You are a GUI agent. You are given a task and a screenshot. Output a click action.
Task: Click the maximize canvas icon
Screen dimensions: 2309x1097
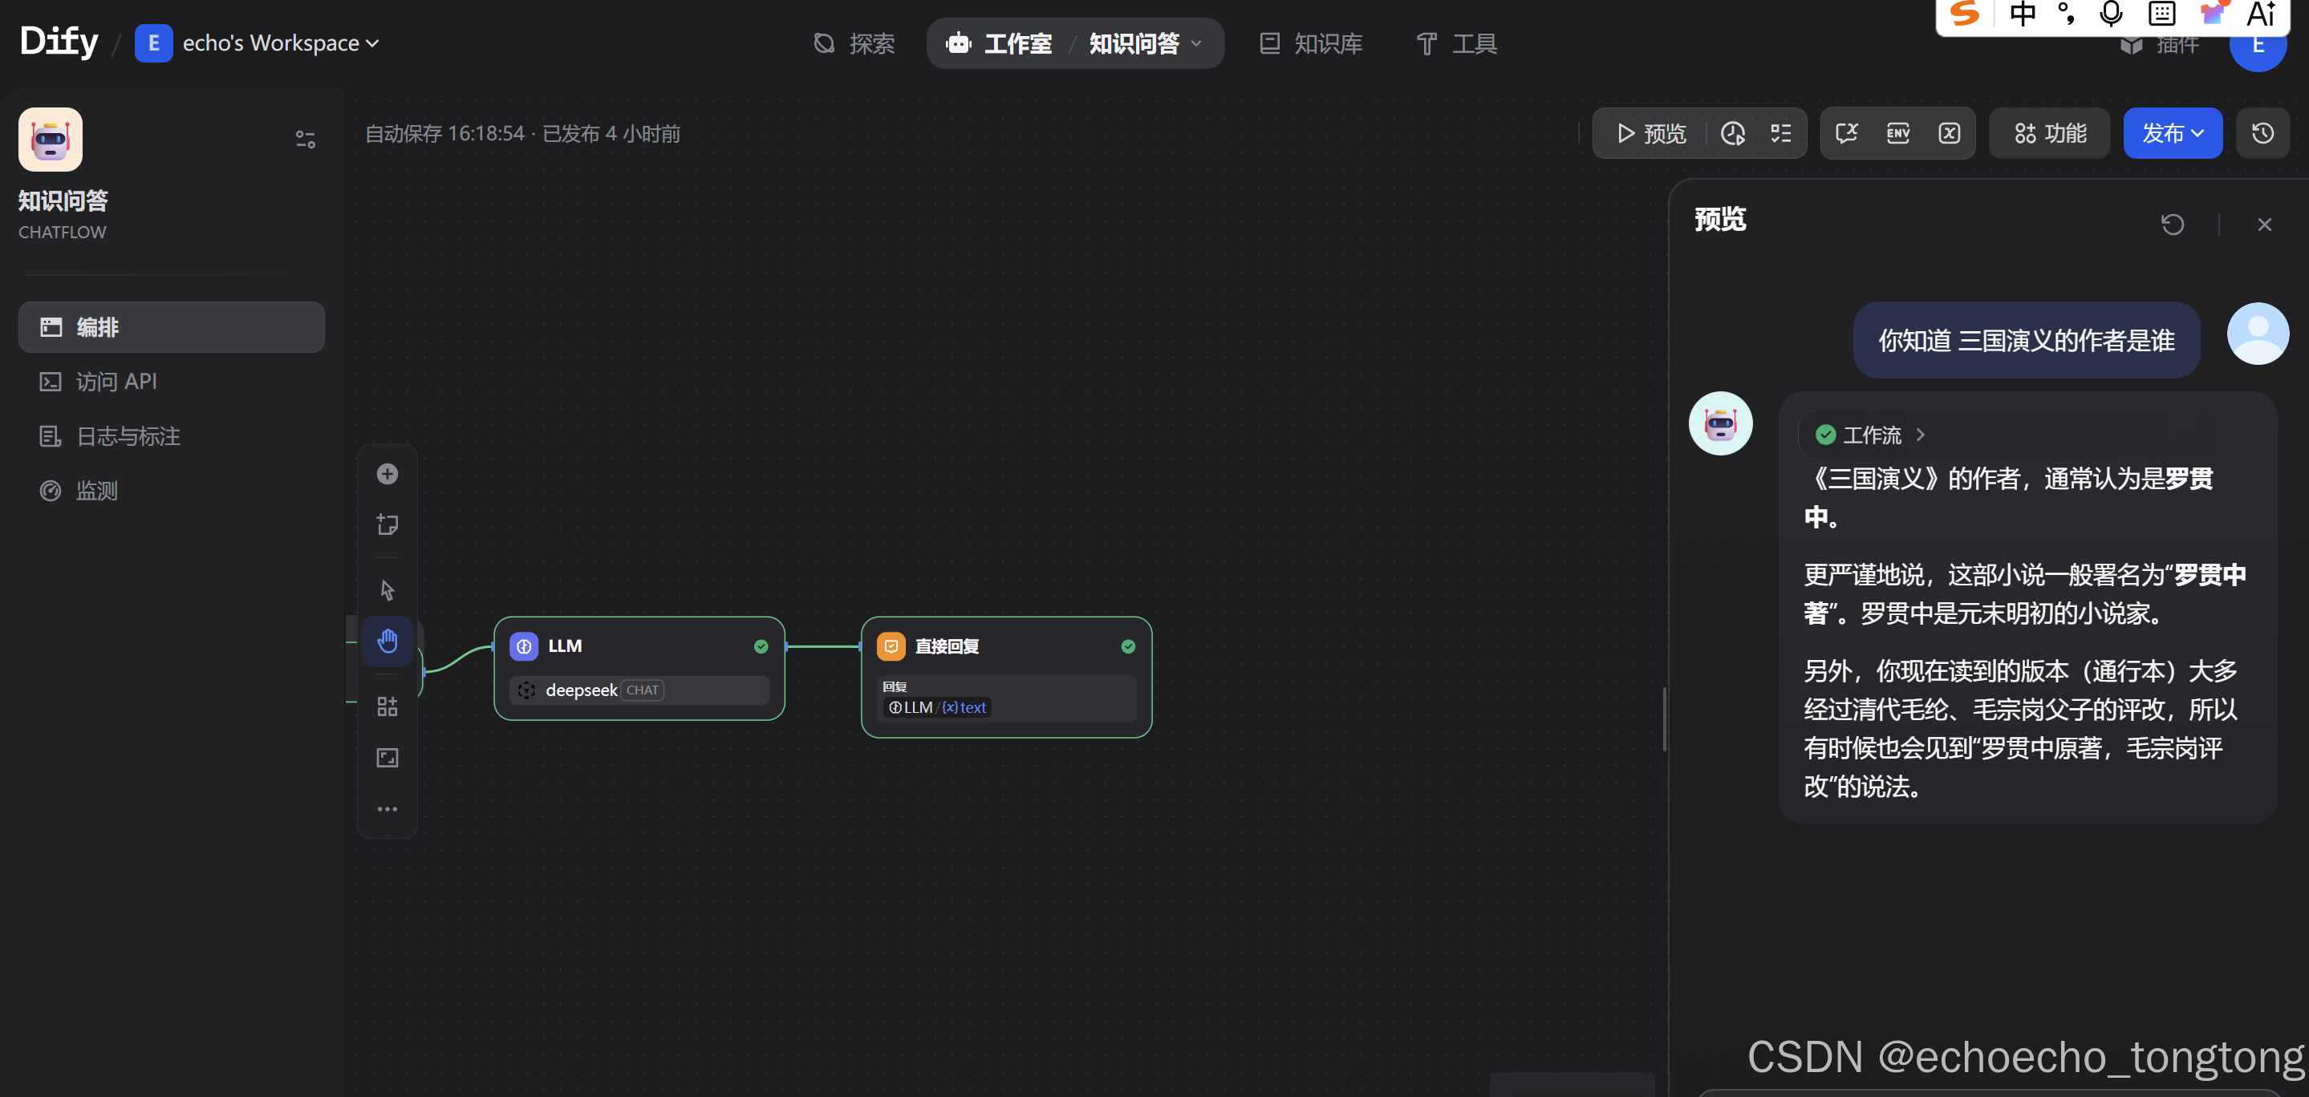tap(388, 759)
